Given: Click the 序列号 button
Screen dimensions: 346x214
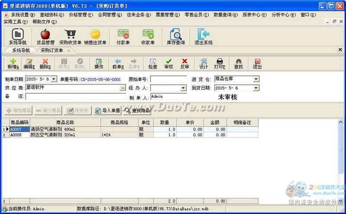Looking at the screenshot, I should point(78,110).
